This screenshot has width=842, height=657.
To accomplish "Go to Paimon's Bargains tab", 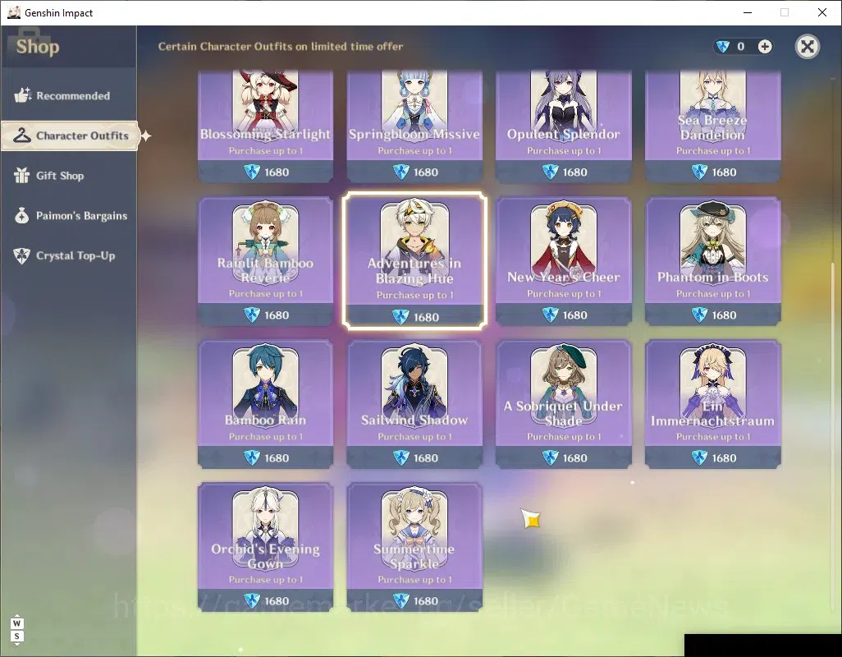I will tap(69, 216).
